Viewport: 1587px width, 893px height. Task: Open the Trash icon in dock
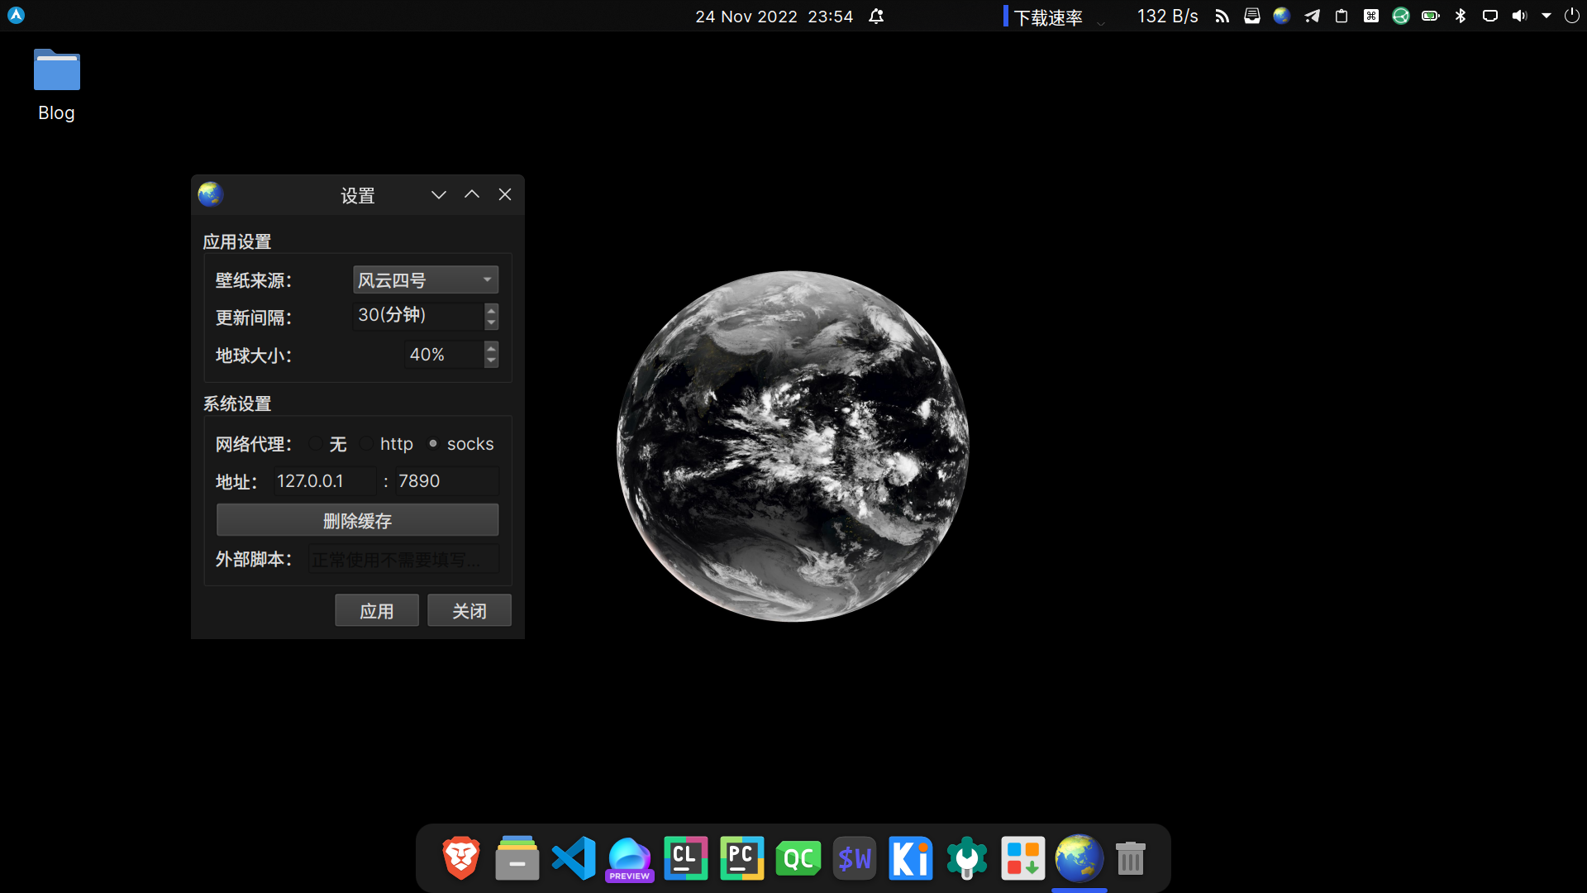point(1130,857)
